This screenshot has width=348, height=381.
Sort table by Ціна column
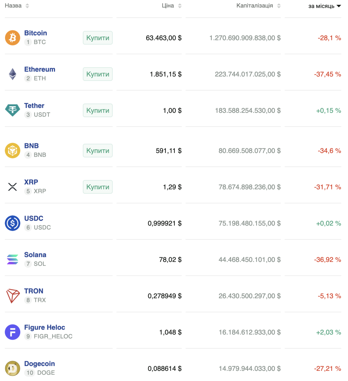point(171,6)
